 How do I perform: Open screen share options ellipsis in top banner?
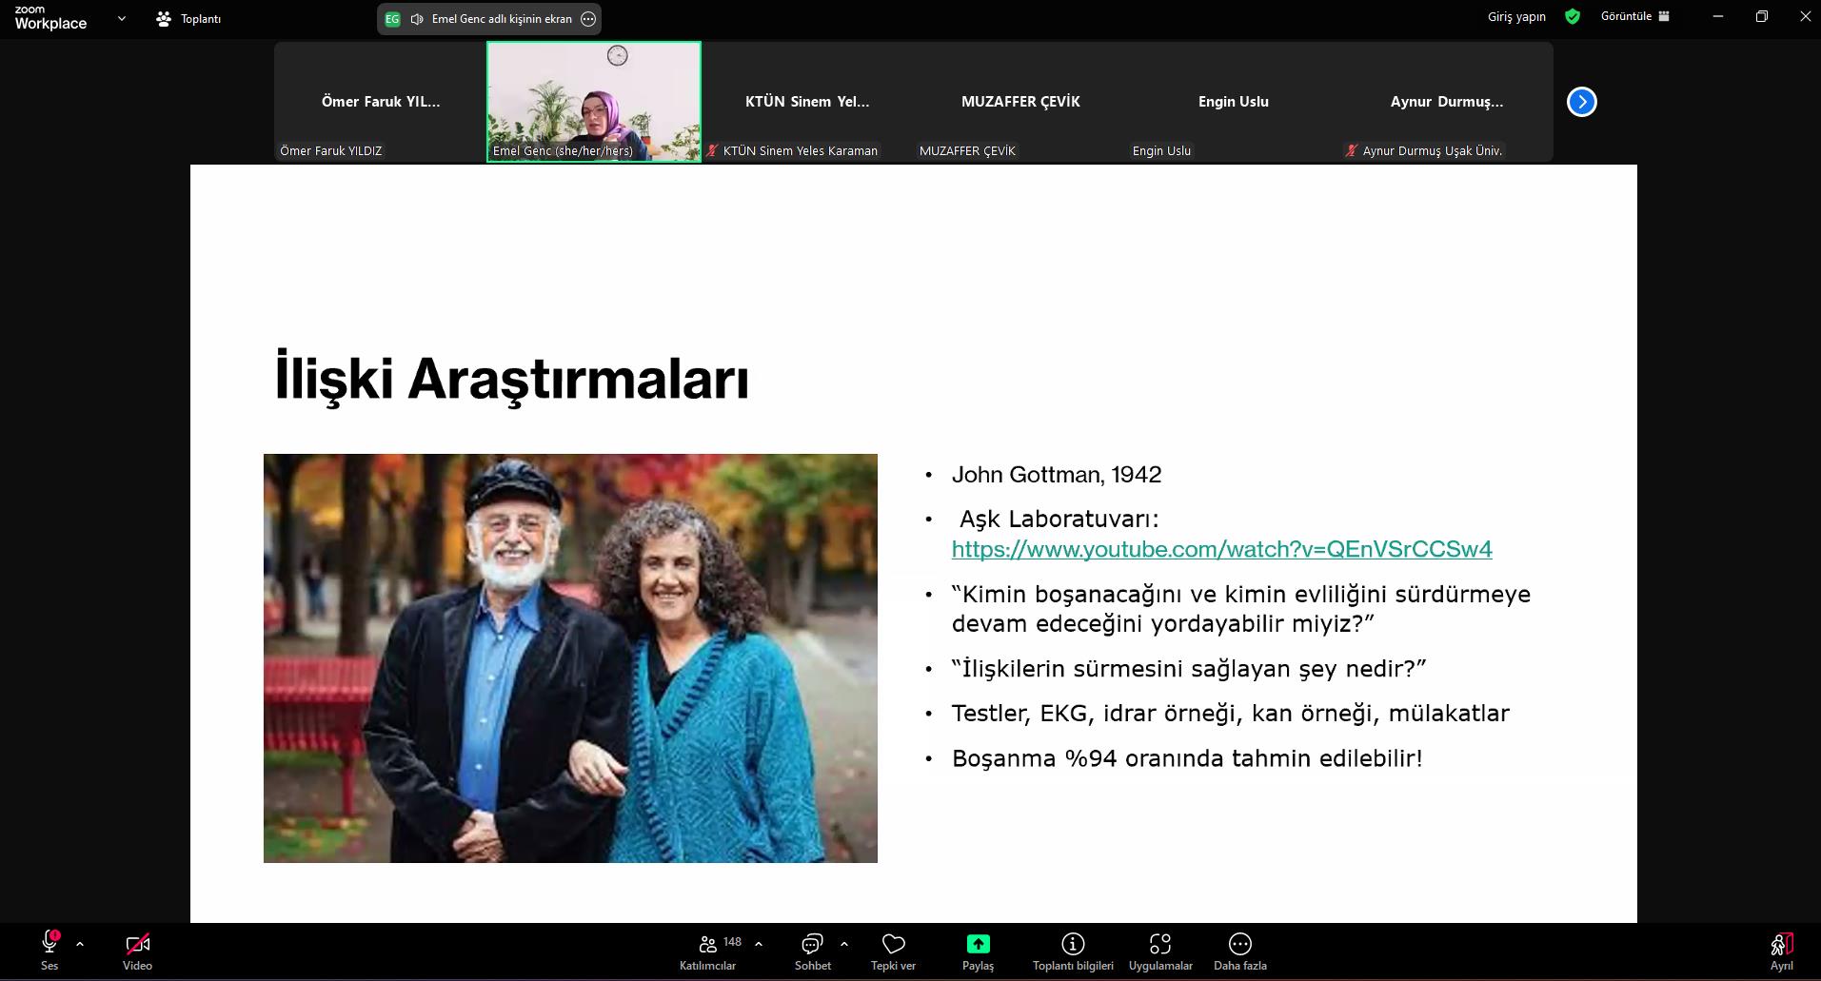[x=588, y=19]
